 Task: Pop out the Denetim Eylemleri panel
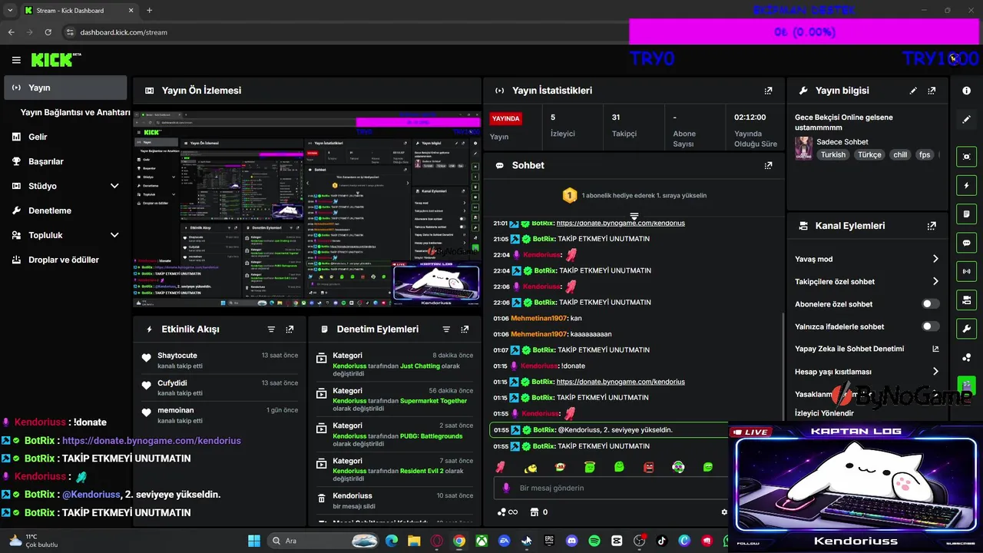point(465,329)
